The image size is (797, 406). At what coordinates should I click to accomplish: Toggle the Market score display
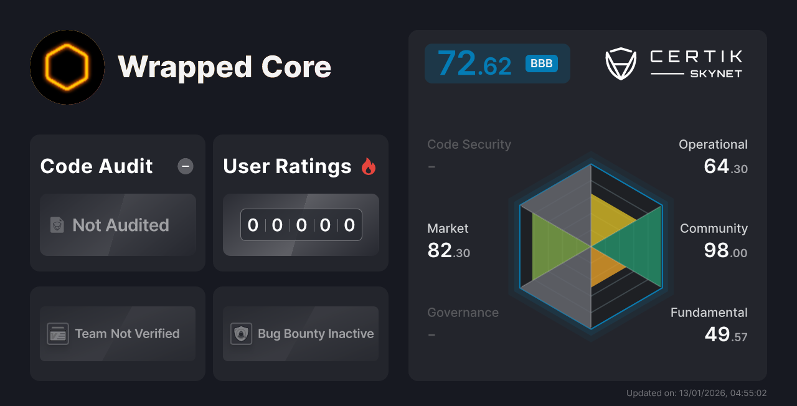click(x=448, y=240)
